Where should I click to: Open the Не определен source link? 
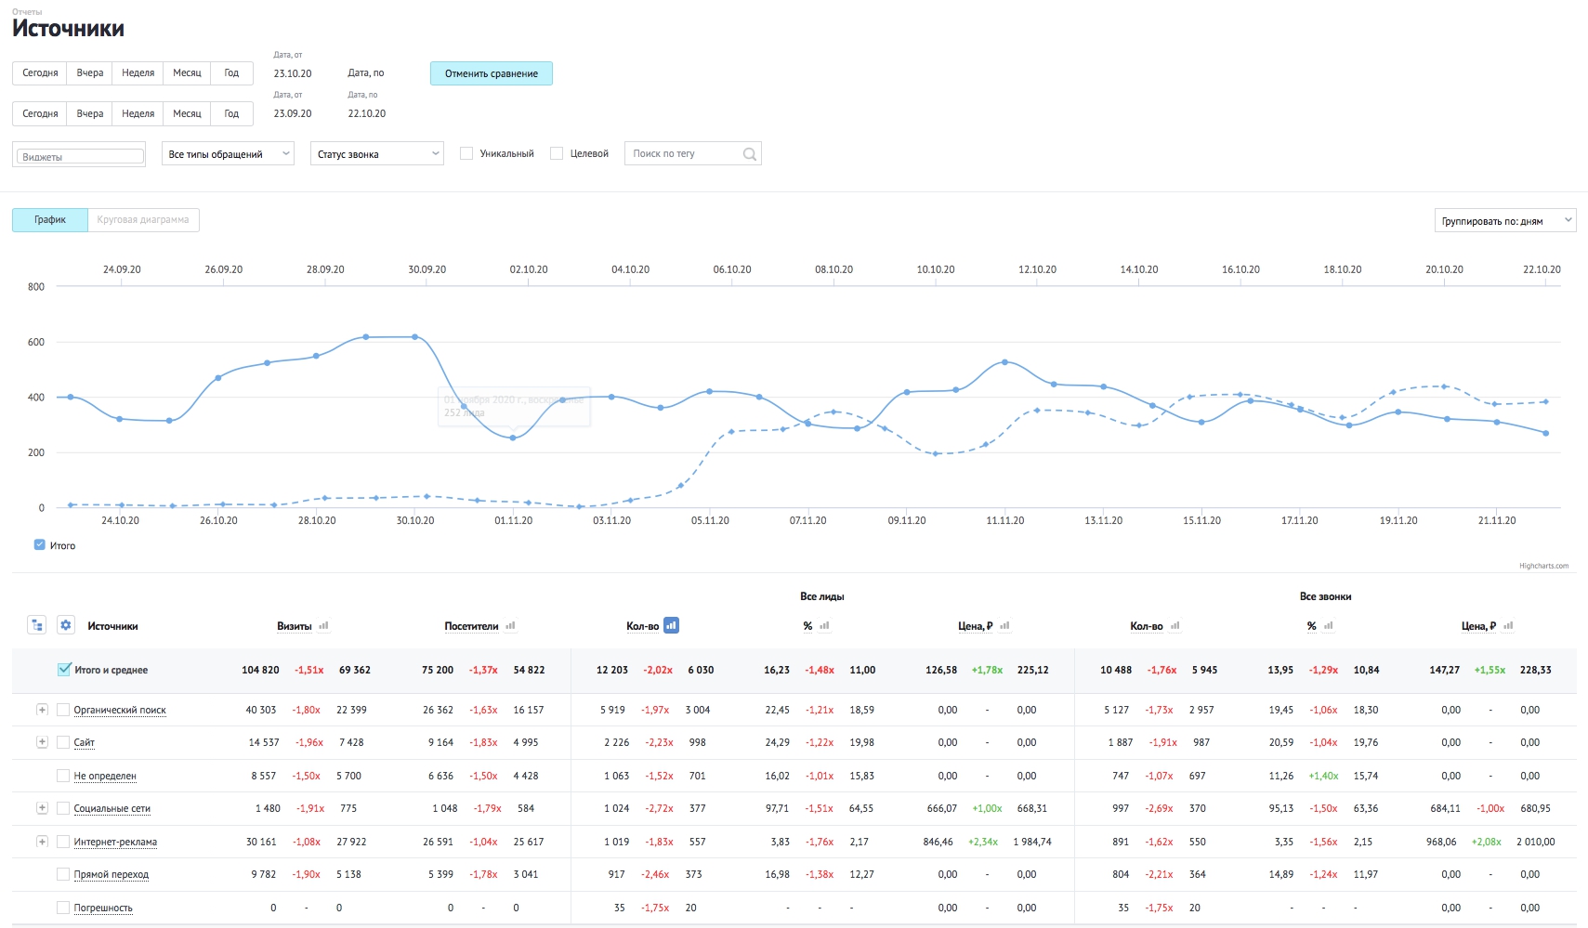coord(105,776)
